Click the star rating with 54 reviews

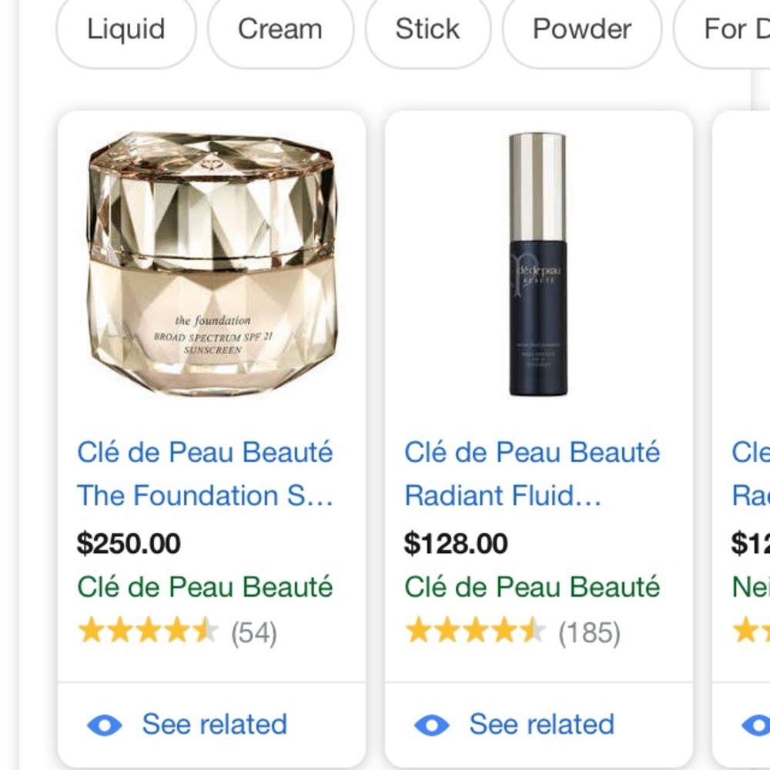pos(148,632)
